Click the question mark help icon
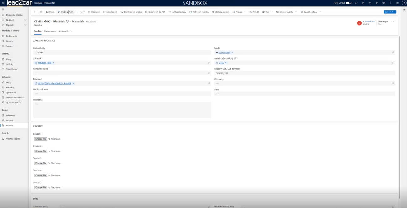407x208 pixels. (x=390, y=3)
